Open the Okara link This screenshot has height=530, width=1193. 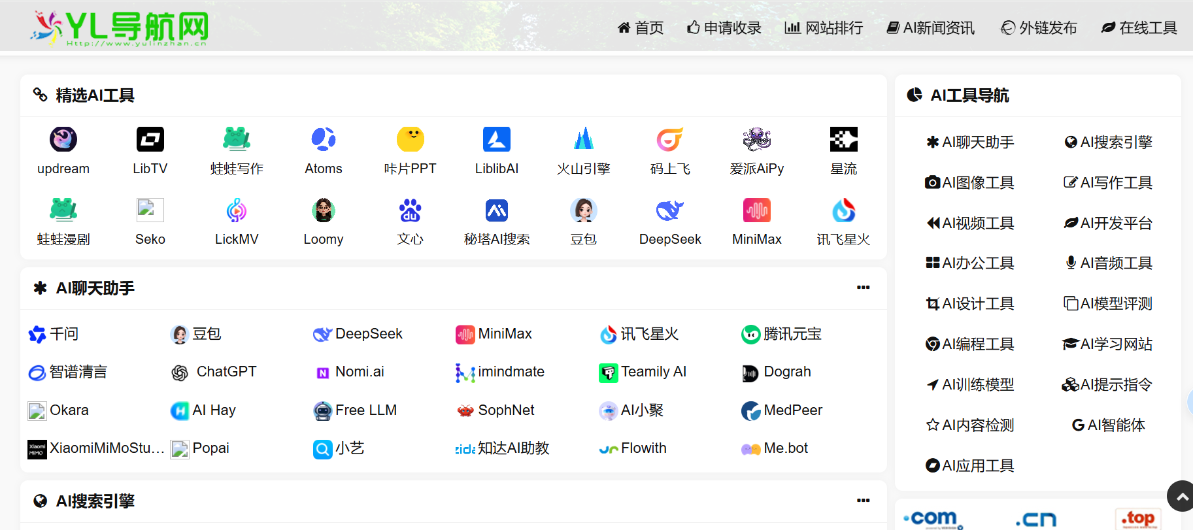coord(58,410)
